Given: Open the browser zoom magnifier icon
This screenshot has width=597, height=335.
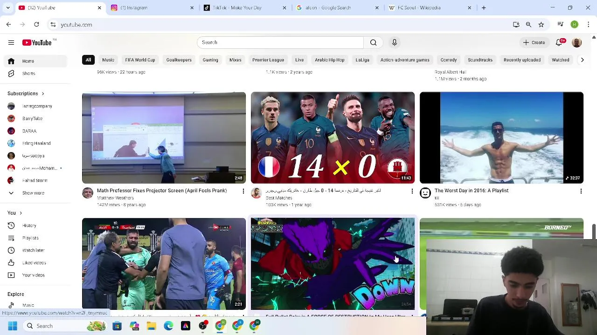Looking at the screenshot, I should 528,25.
